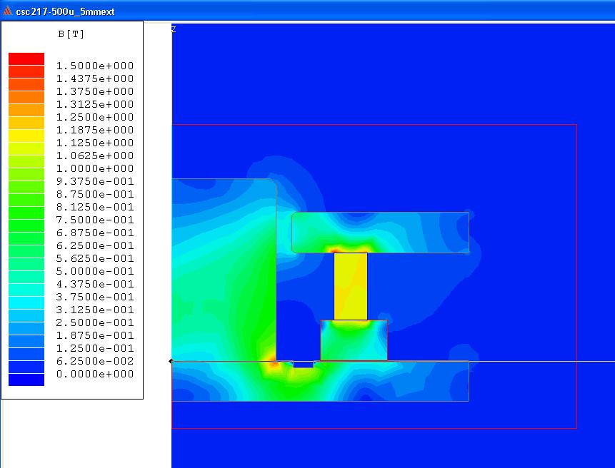Image resolution: width=615 pixels, height=468 pixels.
Task: Select the cyan 3.7500e-001 color band
Action: (x=26, y=290)
